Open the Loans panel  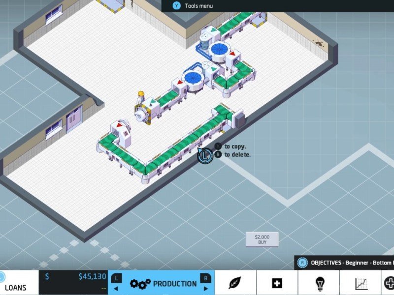pos(16,287)
